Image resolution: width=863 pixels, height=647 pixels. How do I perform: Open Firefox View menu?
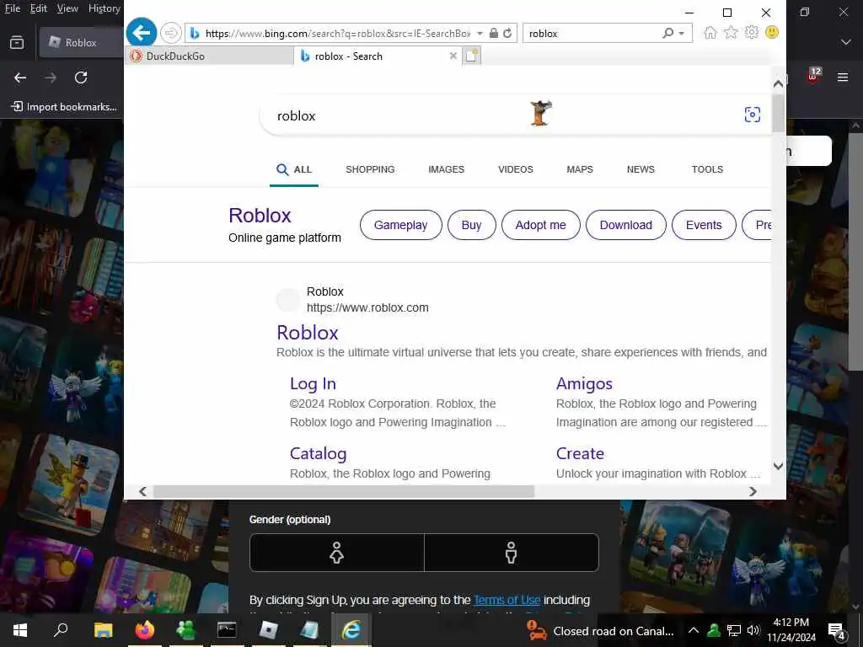[x=67, y=8]
